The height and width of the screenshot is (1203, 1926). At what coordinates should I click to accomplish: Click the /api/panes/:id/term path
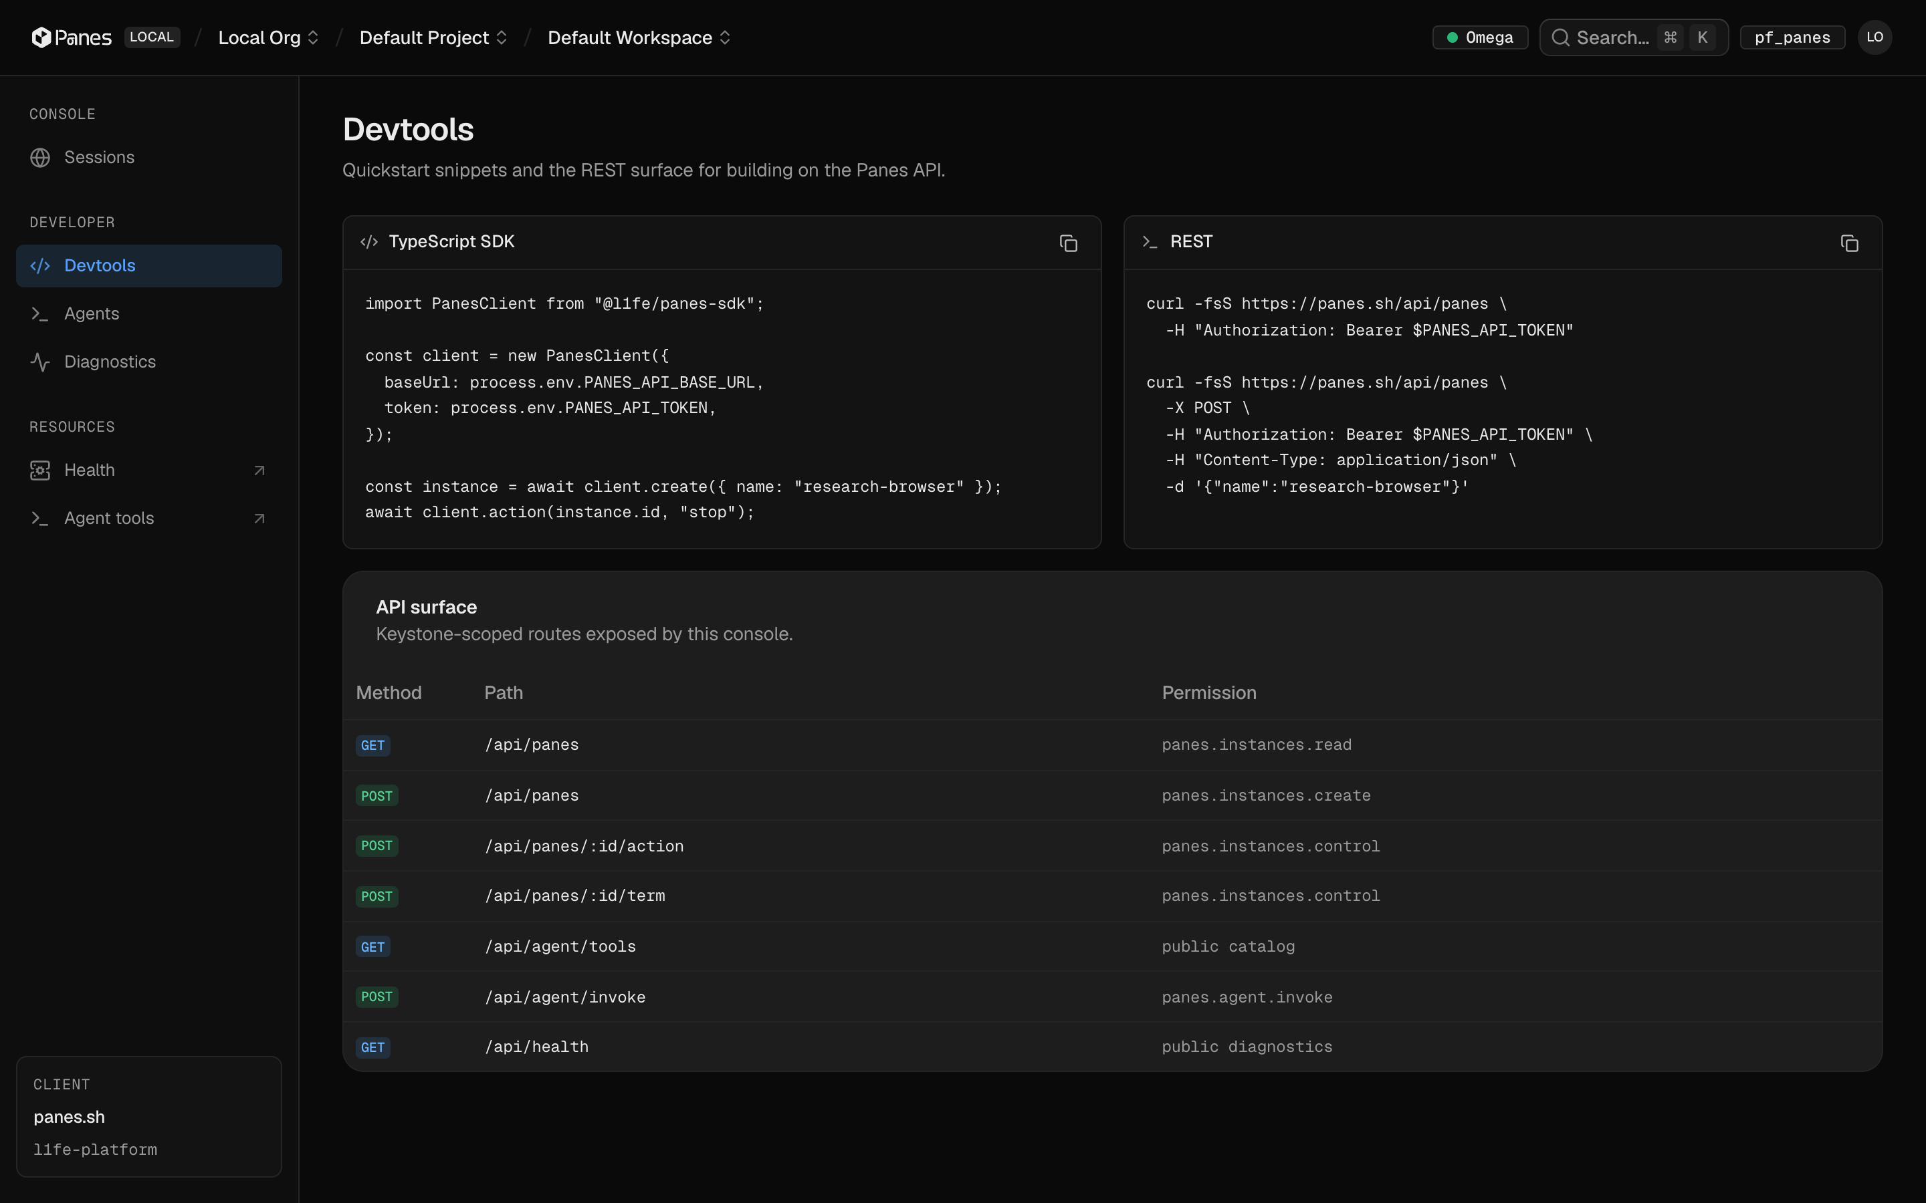[x=574, y=896]
